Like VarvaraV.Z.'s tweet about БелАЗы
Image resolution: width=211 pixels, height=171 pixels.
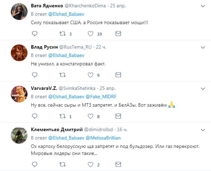[x=91, y=116]
